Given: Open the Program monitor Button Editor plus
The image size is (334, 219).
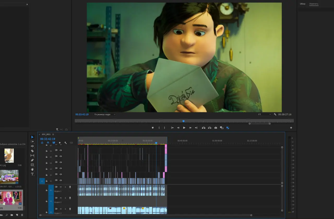Looking at the screenshot, I should [291, 128].
